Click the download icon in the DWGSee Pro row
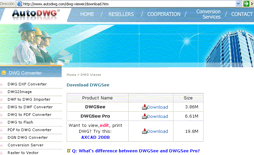This screenshot has width=254, height=155. click(x=144, y=116)
